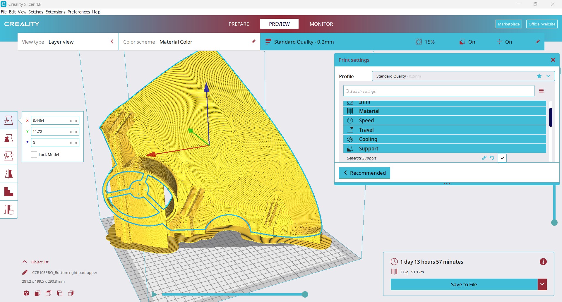Open the File menu

(x=4, y=12)
